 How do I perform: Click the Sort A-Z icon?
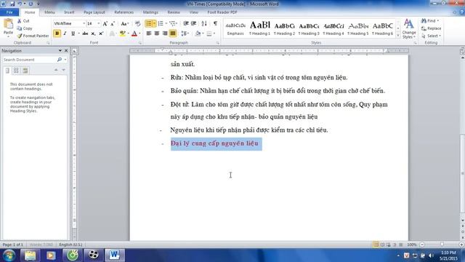(x=204, y=23)
